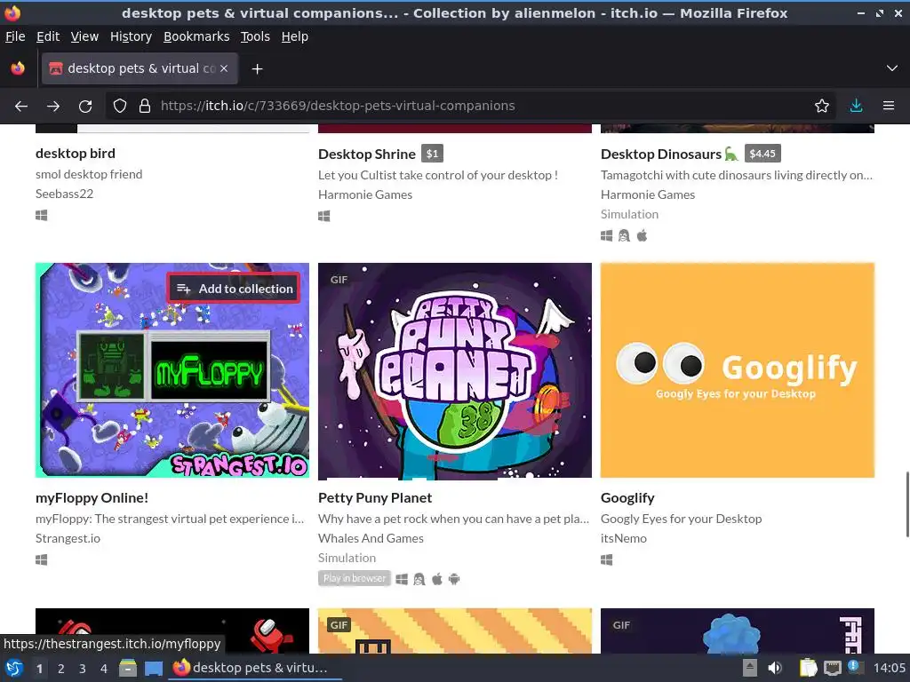
Task: Open the desktop bird game title
Action: point(76,153)
